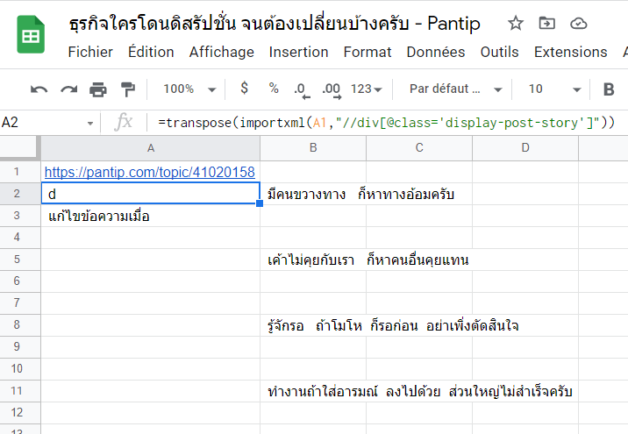
Task: Open the Par défaut font dropdown
Action: 455,89
